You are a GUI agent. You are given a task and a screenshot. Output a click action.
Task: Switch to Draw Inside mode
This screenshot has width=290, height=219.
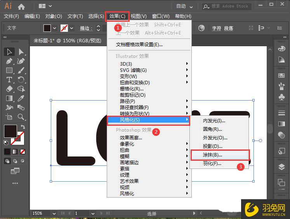click(x=23, y=161)
